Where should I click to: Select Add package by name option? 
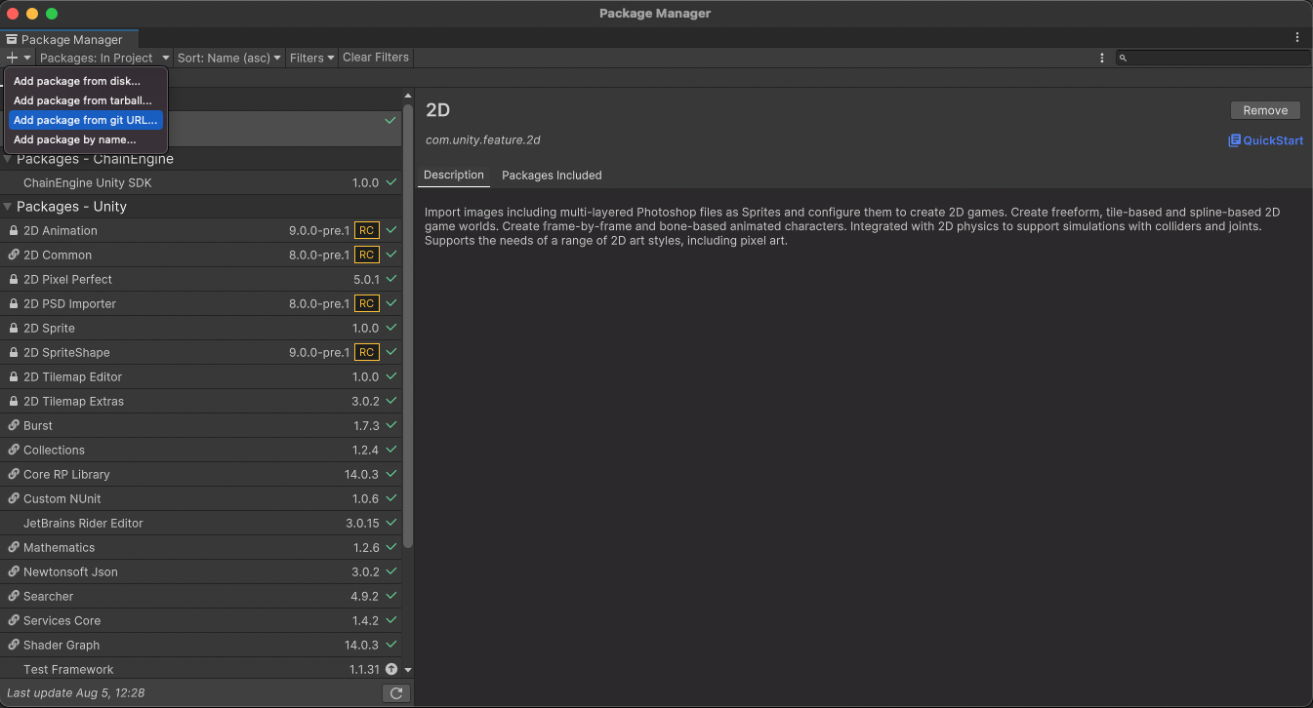coord(74,139)
